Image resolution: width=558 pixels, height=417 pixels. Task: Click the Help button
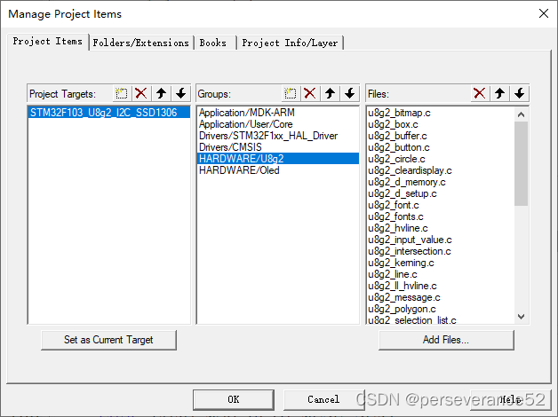click(510, 399)
